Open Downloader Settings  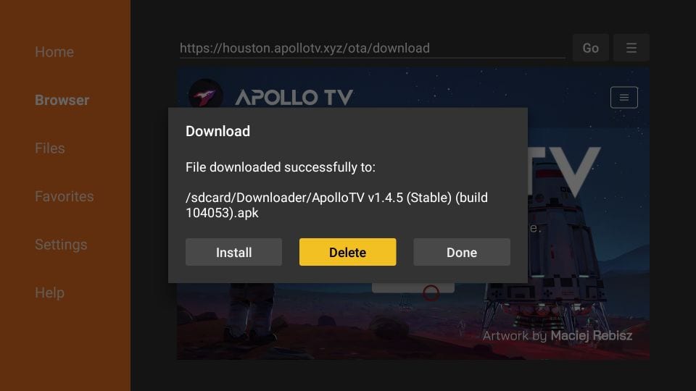click(x=61, y=245)
